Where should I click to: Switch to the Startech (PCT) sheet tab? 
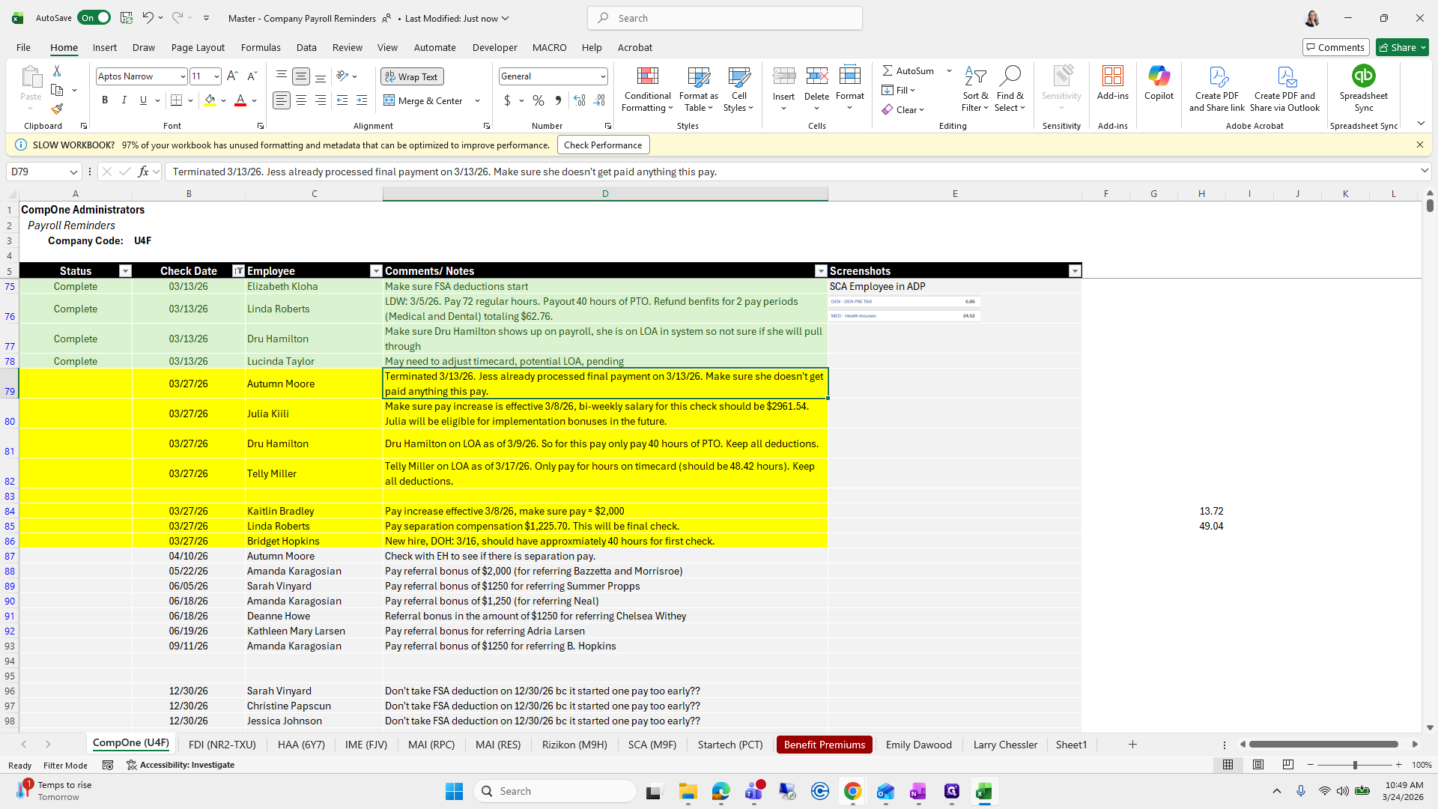(x=729, y=745)
